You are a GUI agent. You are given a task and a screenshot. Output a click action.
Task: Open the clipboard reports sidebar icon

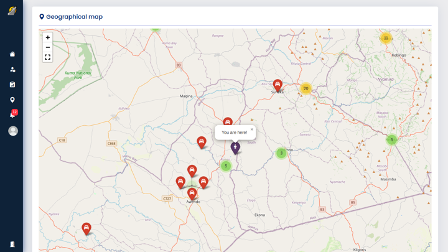(x=12, y=85)
